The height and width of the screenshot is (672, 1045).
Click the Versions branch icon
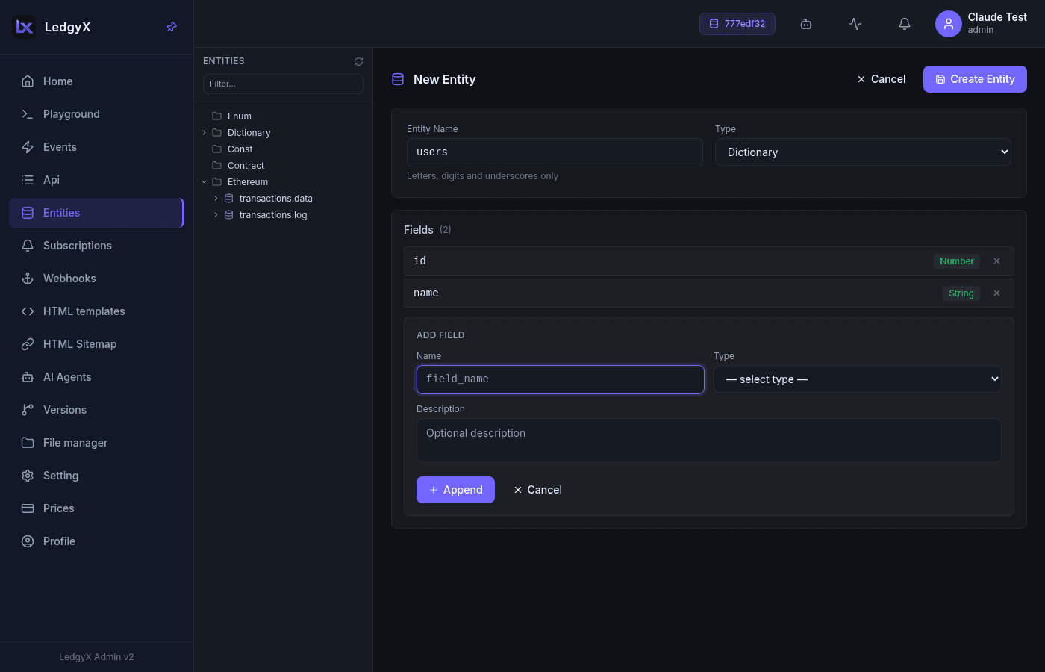pyautogui.click(x=28, y=410)
